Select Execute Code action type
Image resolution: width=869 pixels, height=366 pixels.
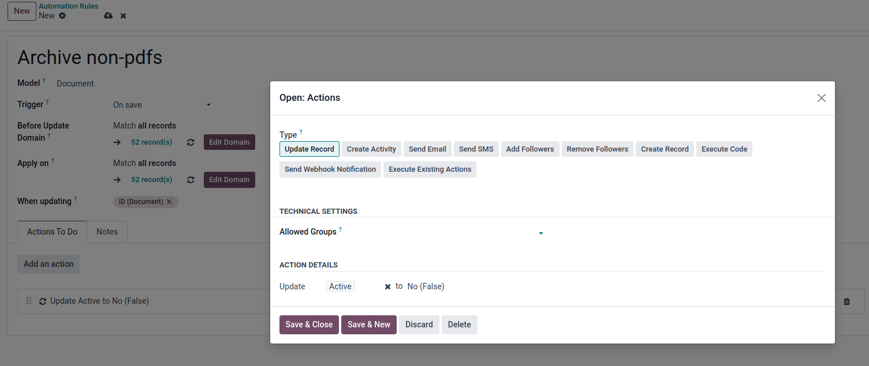(x=724, y=149)
